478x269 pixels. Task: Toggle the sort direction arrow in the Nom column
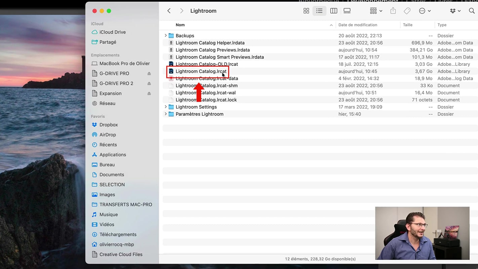tap(331, 25)
